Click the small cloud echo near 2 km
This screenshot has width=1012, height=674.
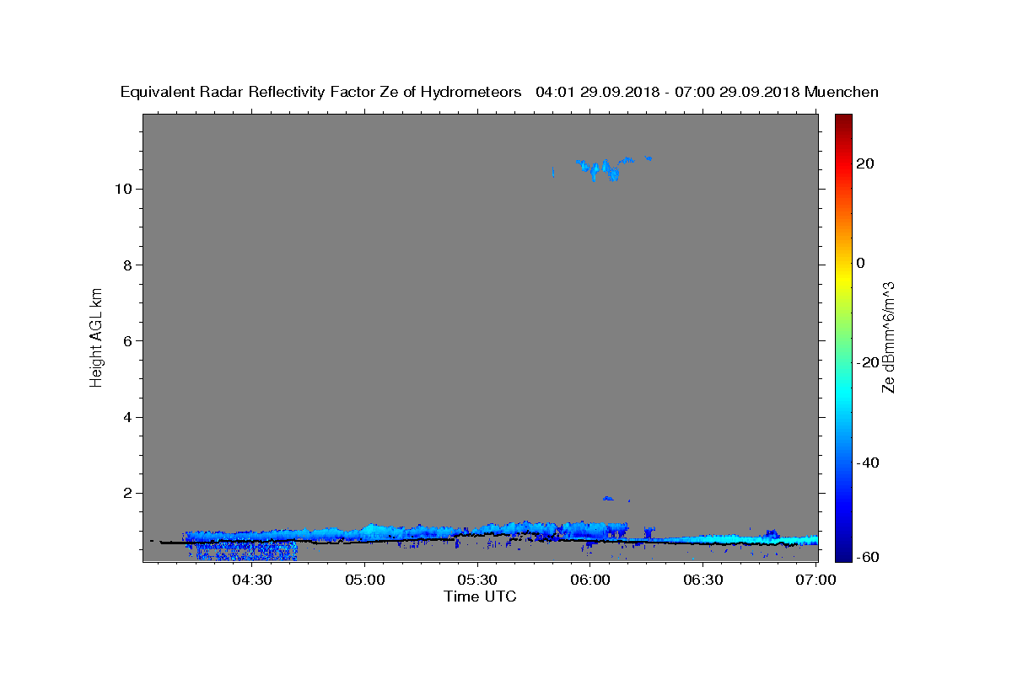(x=609, y=498)
